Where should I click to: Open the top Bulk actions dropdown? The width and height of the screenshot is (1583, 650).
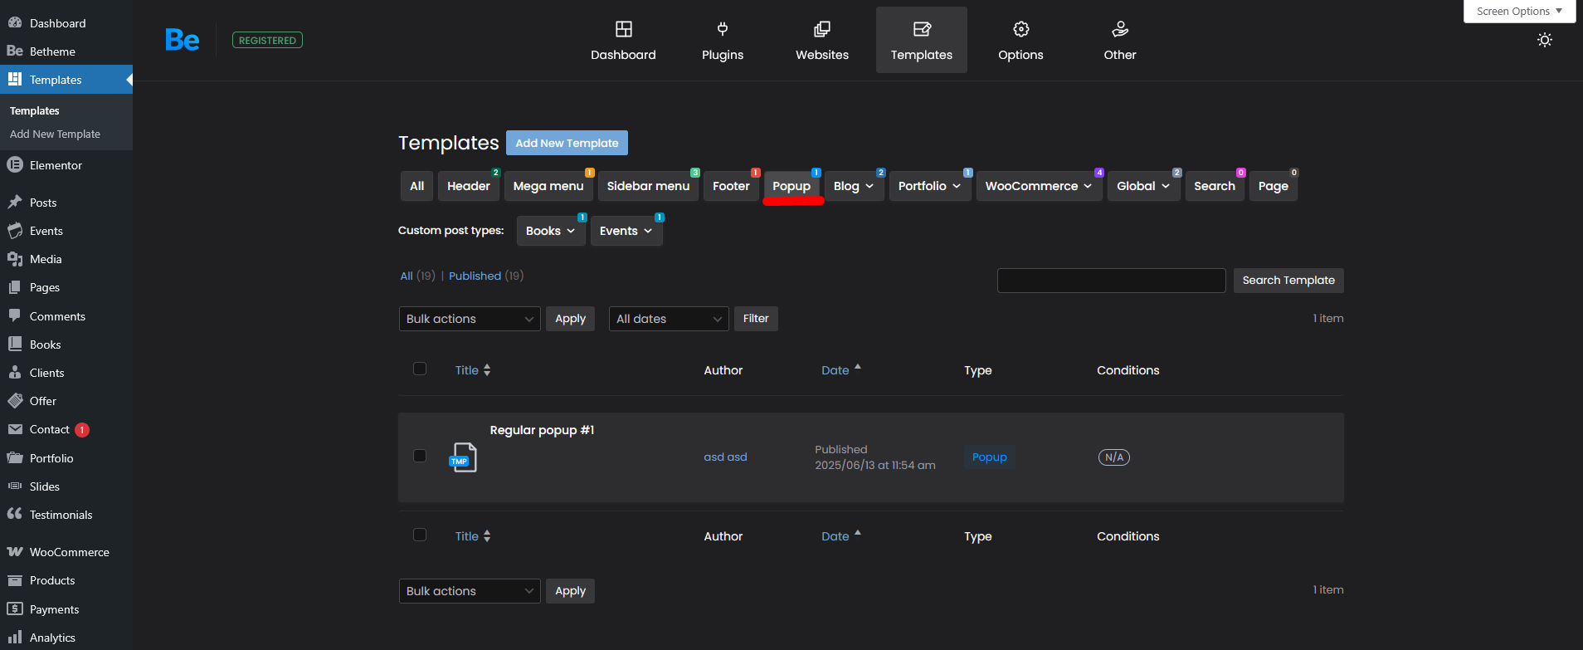tap(469, 319)
